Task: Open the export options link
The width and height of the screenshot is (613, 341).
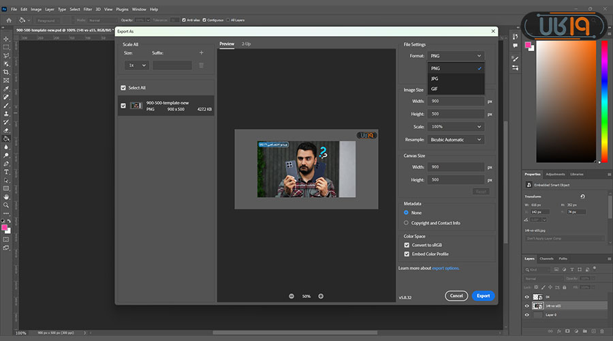Action: 445,268
